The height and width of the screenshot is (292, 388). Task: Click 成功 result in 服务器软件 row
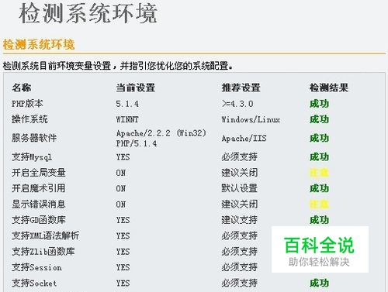click(319, 138)
